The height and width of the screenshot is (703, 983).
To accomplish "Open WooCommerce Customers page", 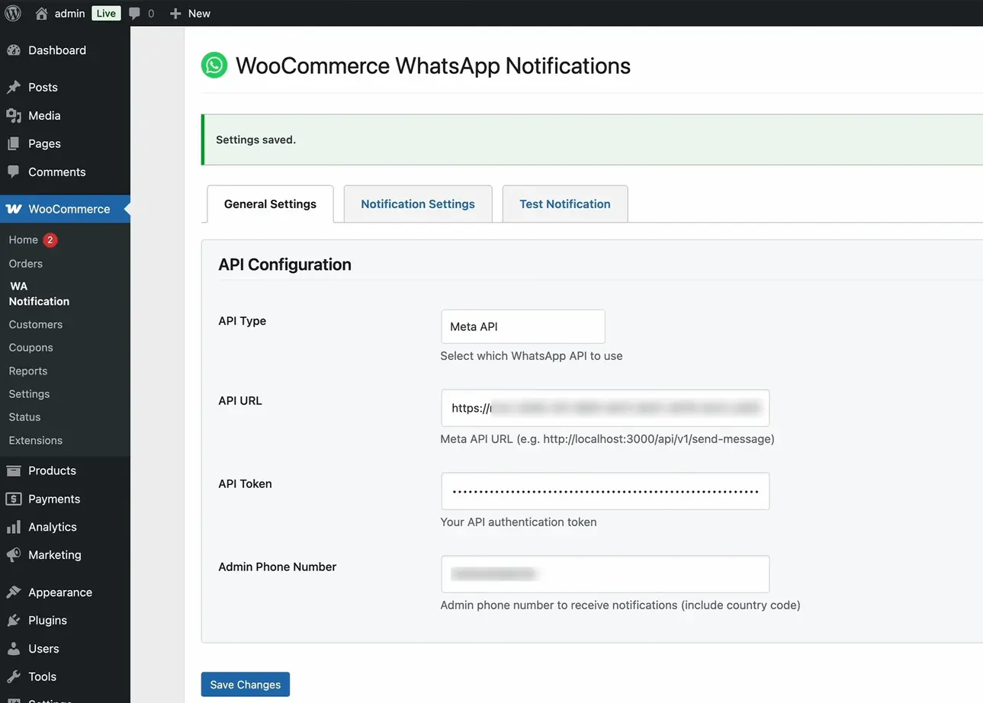I will 36,324.
